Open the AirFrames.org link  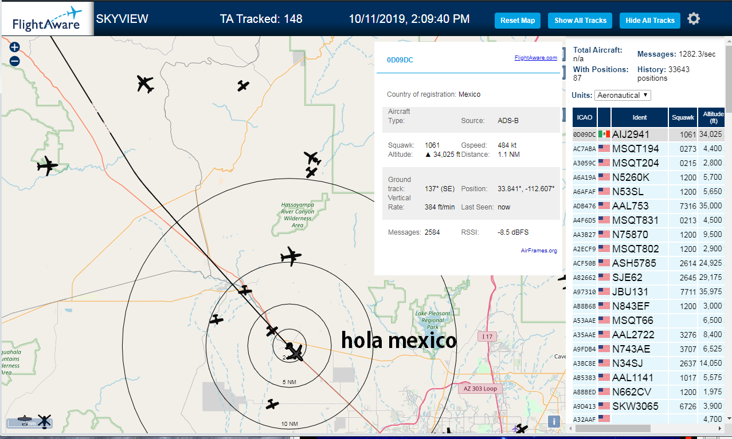point(539,251)
